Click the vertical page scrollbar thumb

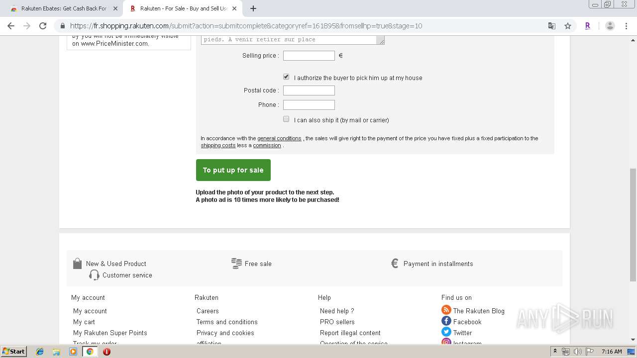point(633,225)
